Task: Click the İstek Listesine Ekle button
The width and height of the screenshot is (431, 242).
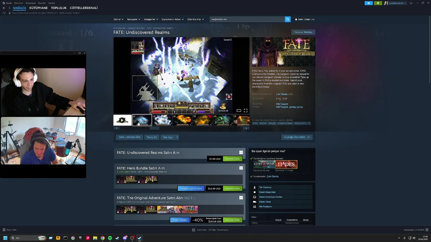Action: [130, 137]
